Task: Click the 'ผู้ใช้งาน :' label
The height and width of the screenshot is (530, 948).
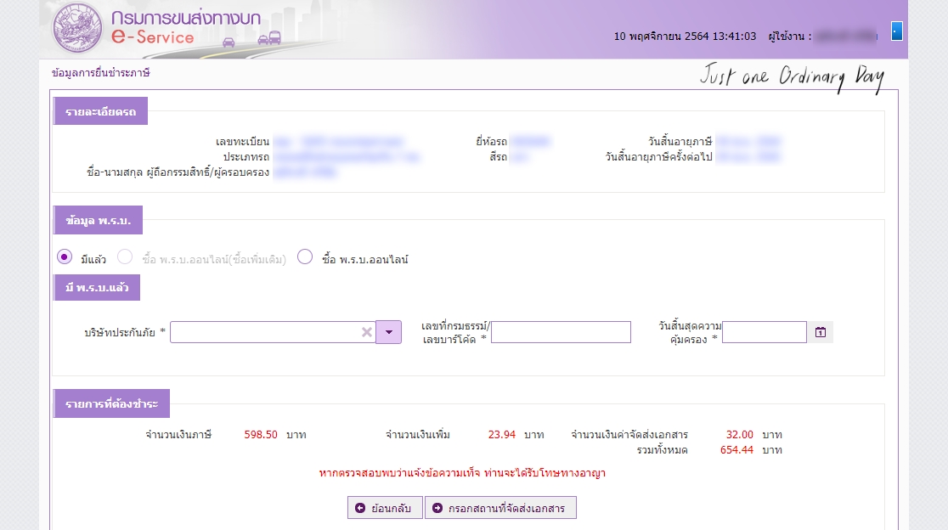Action: [x=790, y=37]
